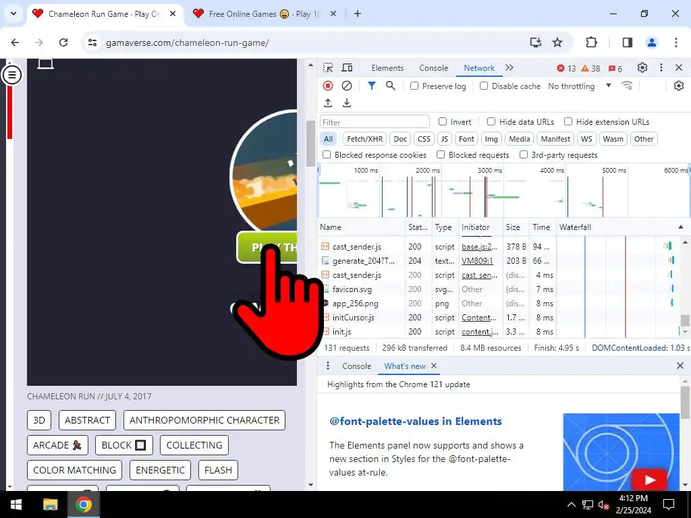Select the What's new drawer tab
The image size is (691, 518).
[x=405, y=366]
